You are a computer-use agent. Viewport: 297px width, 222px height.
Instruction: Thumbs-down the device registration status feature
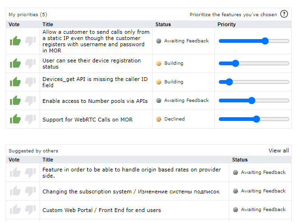pos(30,63)
